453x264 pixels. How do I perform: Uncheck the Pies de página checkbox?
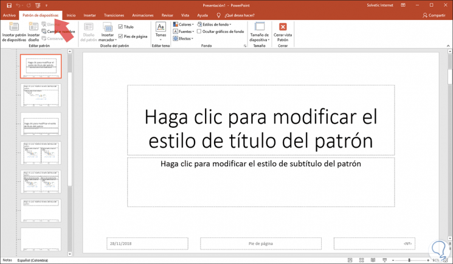120,36
